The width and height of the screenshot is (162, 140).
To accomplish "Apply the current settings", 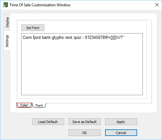I will 121,122.
